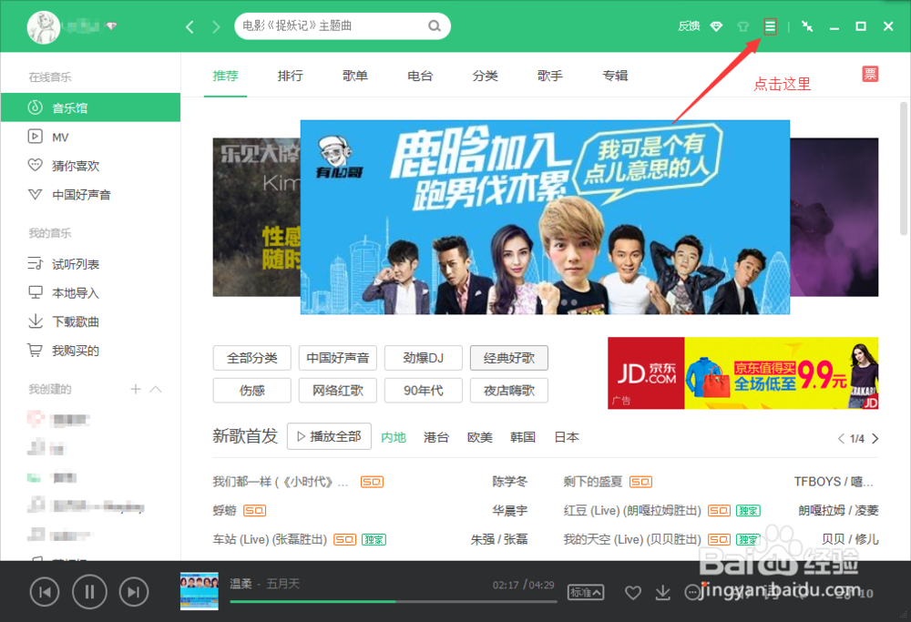Screen dimensions: 911x622
Task: Switch to the 专辑 tab
Action: tap(615, 76)
